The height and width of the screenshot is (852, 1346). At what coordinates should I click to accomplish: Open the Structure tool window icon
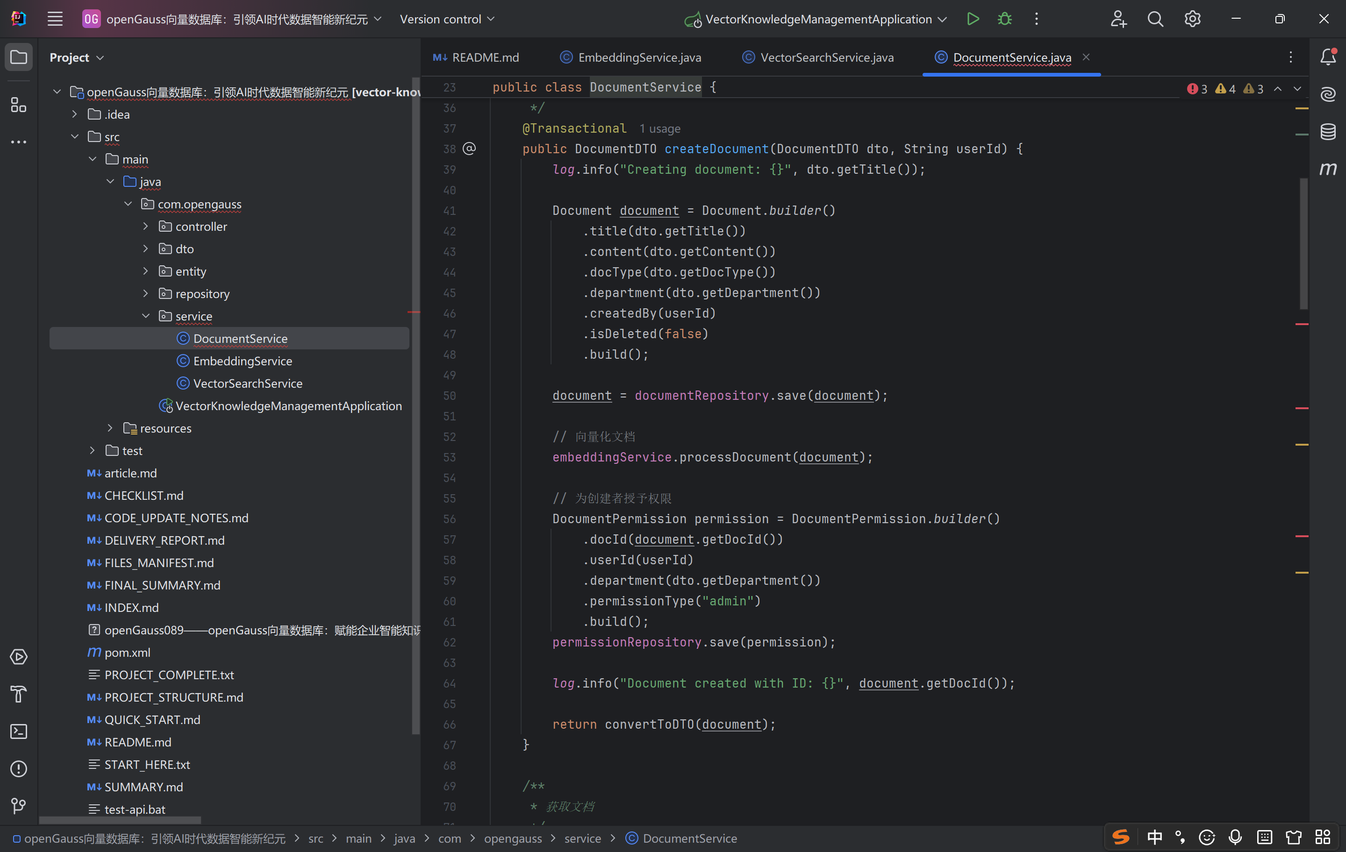[18, 105]
